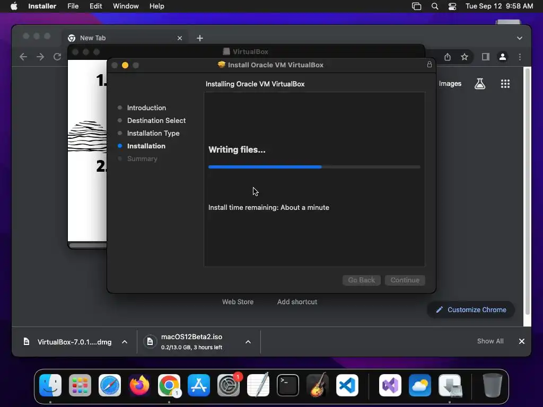Toggle Chrome side panel icon
The width and height of the screenshot is (543, 407).
(x=486, y=57)
